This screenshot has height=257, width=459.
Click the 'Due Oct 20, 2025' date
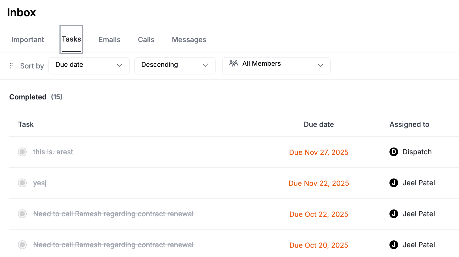(x=319, y=245)
